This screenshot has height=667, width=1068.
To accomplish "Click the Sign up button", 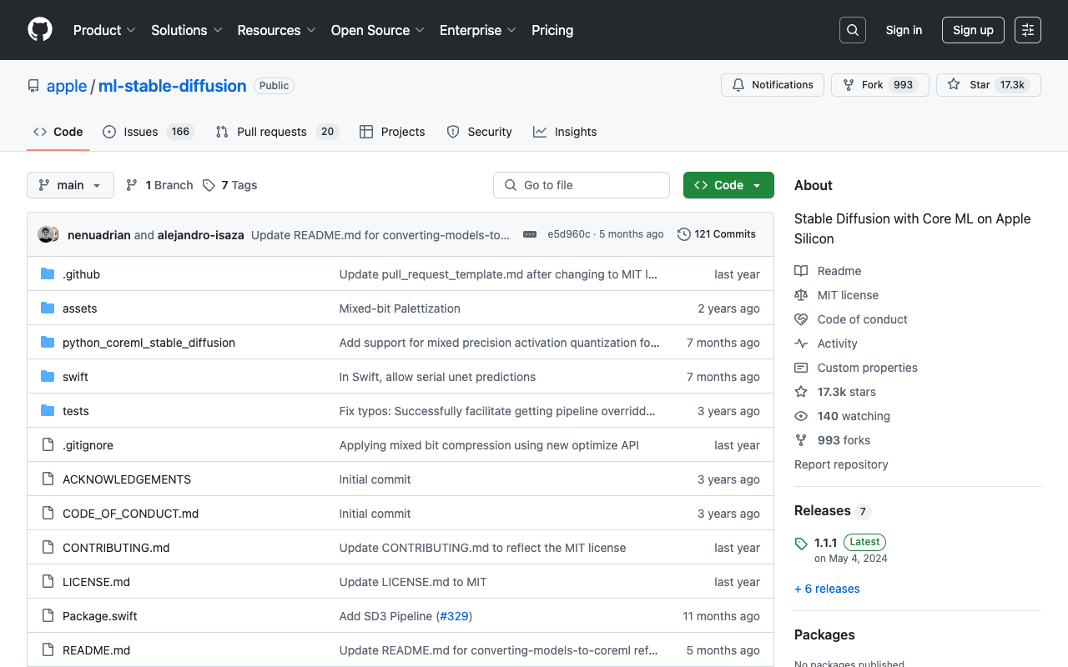I will [x=973, y=30].
